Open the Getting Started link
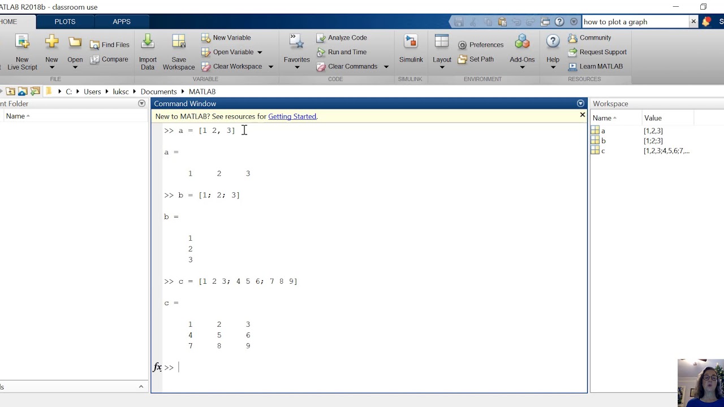This screenshot has width=724, height=407. tap(292, 116)
